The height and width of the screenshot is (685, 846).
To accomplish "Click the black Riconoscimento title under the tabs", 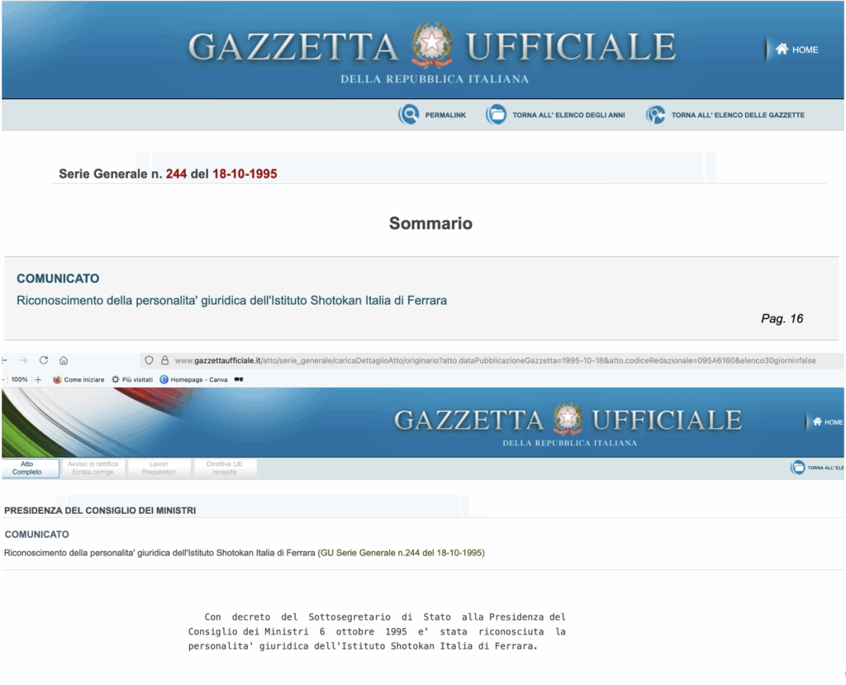I will 159,553.
